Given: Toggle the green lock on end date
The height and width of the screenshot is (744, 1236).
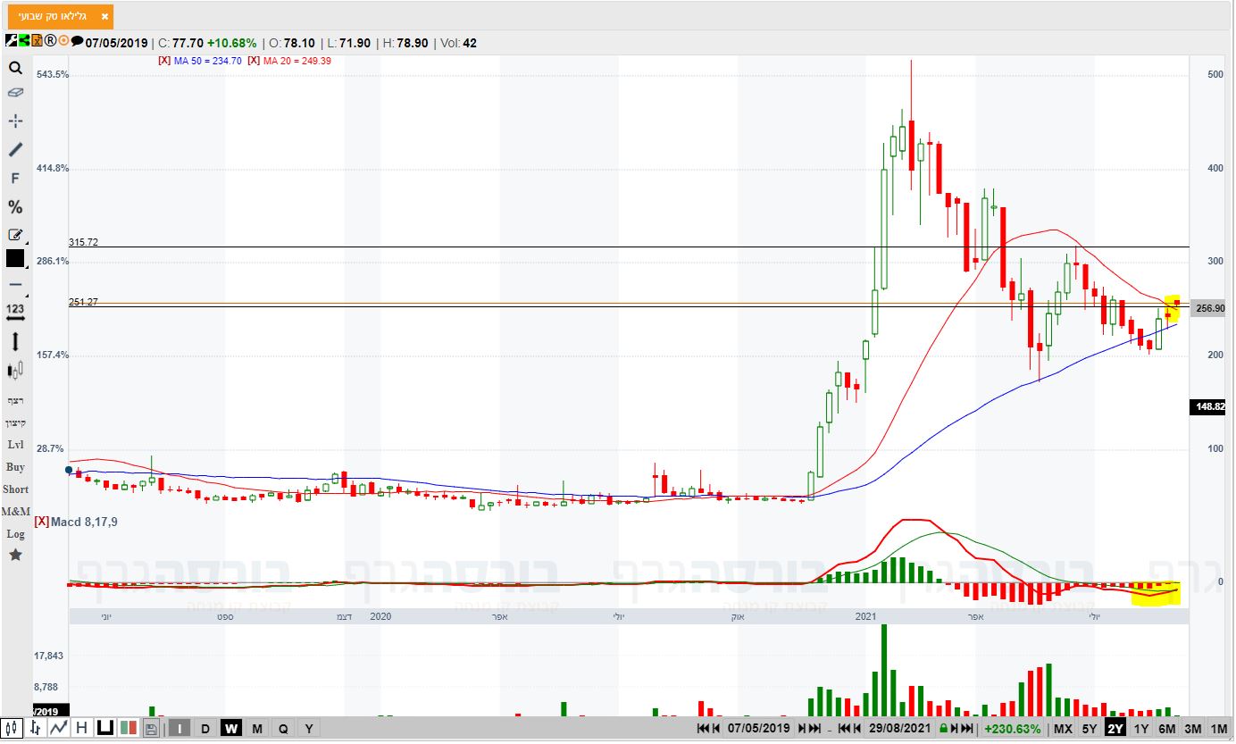Looking at the screenshot, I should pyautogui.click(x=944, y=729).
